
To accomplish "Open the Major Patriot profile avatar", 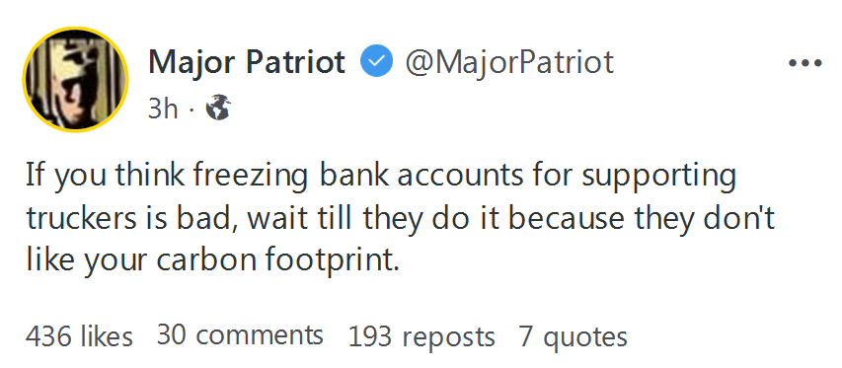I will 76,80.
